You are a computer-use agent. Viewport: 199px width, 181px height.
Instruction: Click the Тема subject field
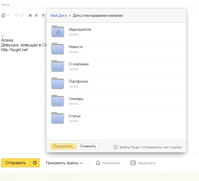(100, 5)
